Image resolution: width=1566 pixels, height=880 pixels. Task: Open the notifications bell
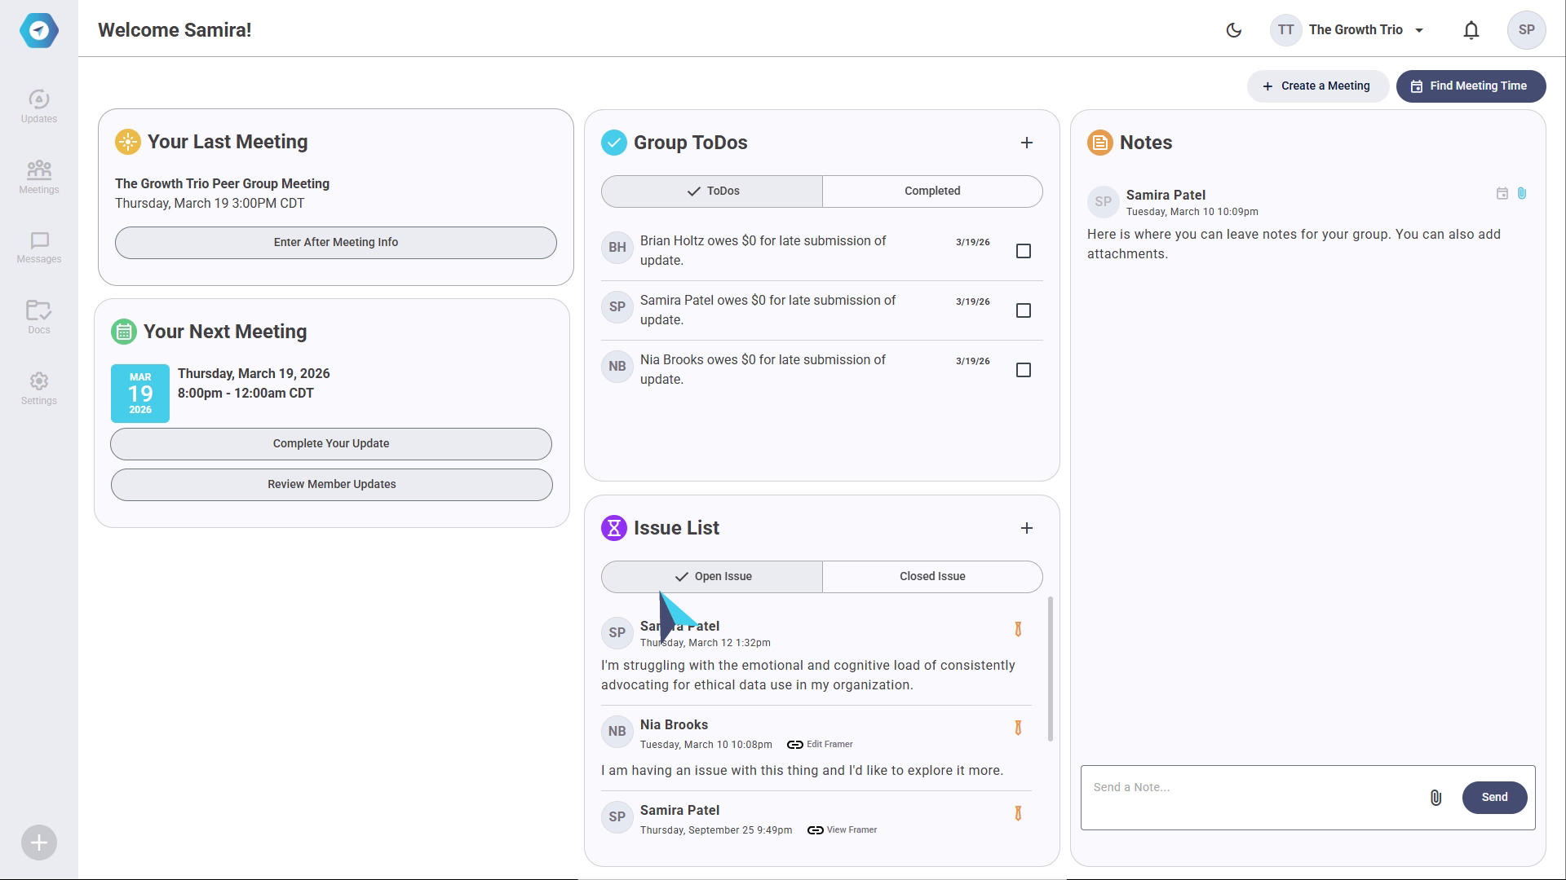point(1471,30)
